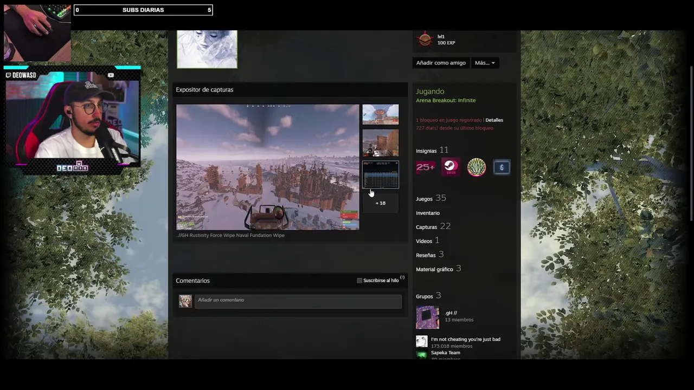Open the level medal icon beside lvl1
694x390 pixels.
tap(425, 39)
